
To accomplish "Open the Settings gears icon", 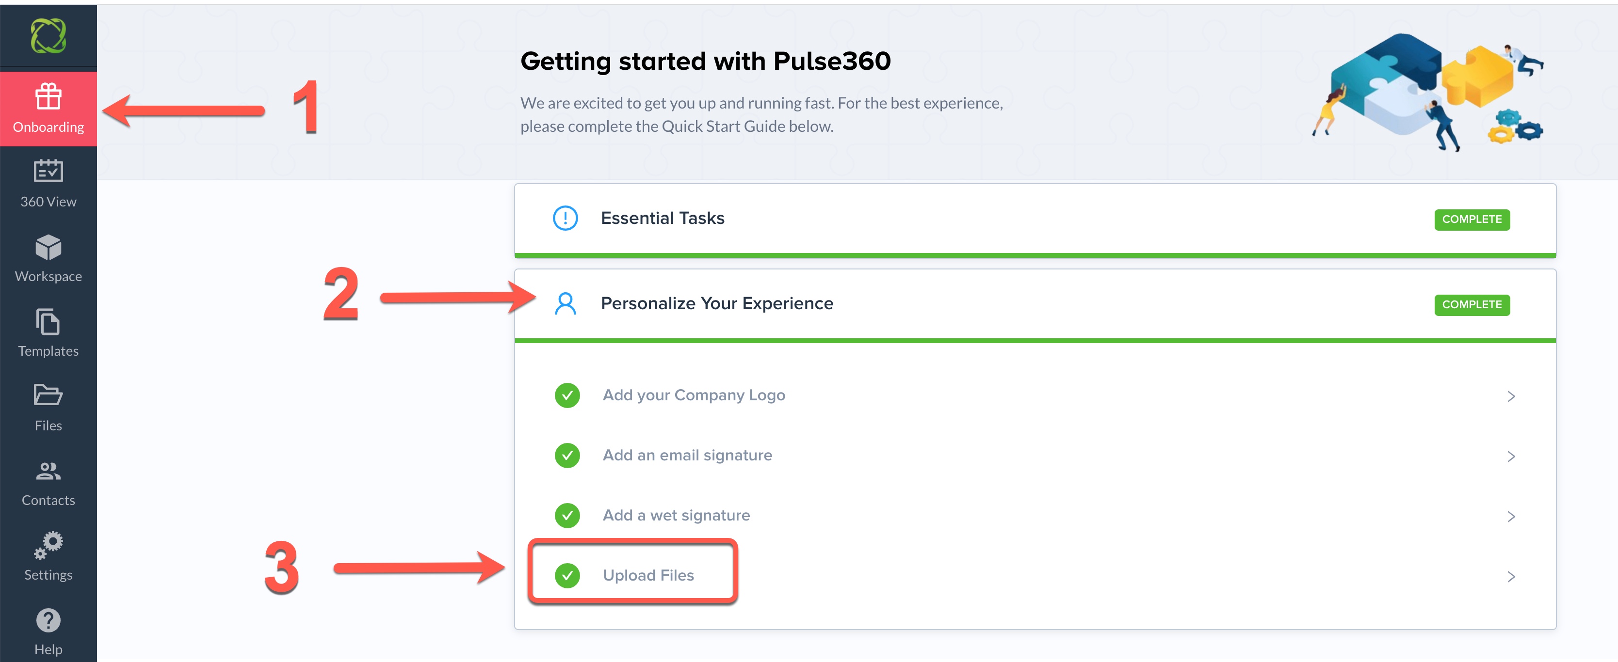I will [x=49, y=545].
